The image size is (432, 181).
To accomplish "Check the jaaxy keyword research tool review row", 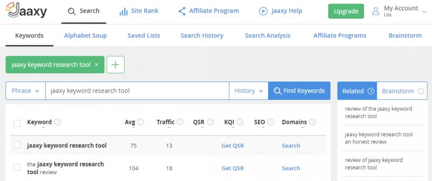I will pyautogui.click(x=17, y=167).
